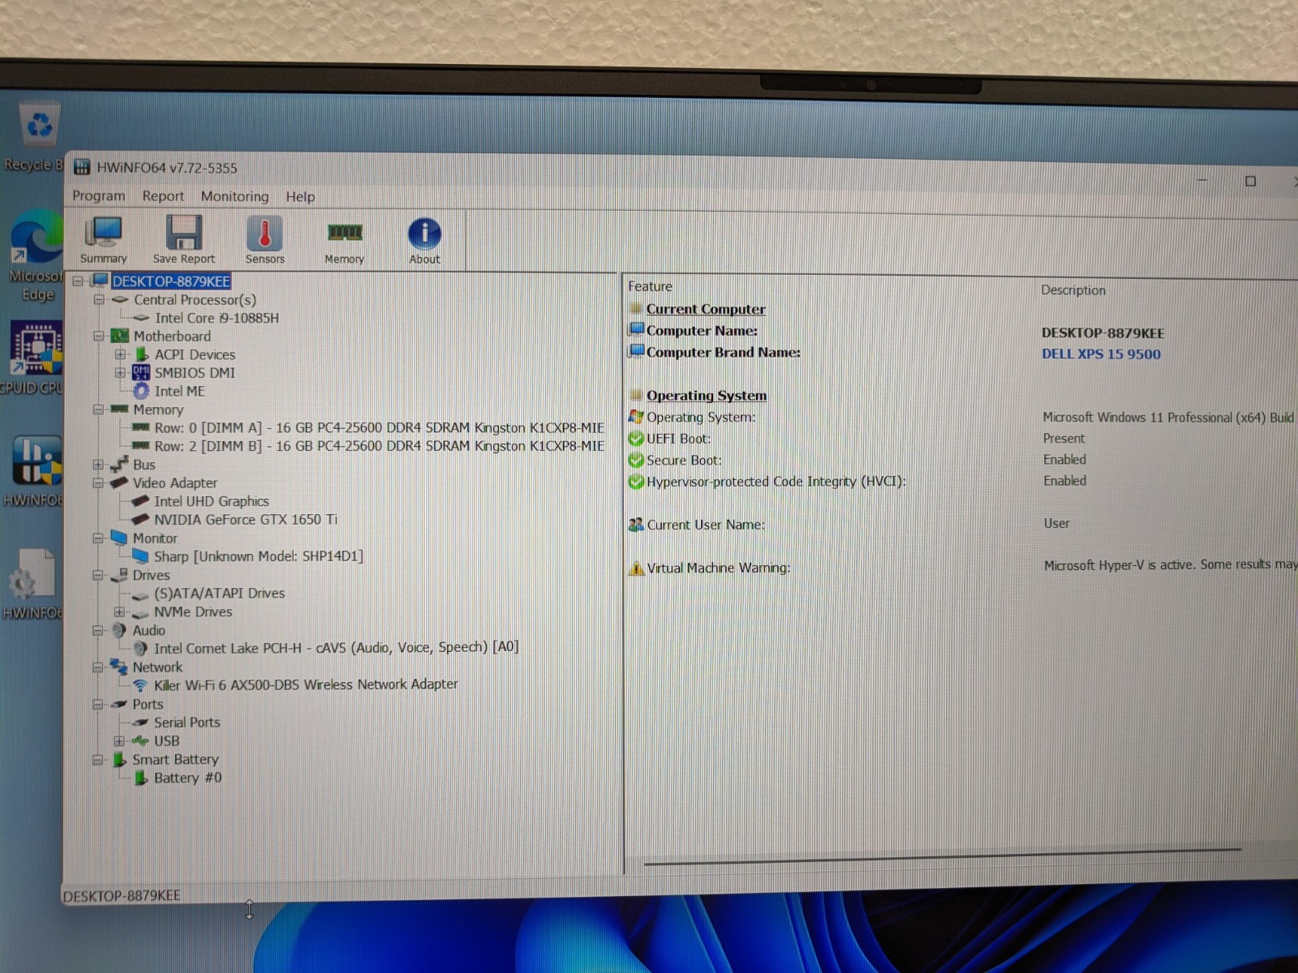Select Intel Core i9-10885H processor entry
Viewport: 1298px width, 973px height.
click(x=217, y=318)
